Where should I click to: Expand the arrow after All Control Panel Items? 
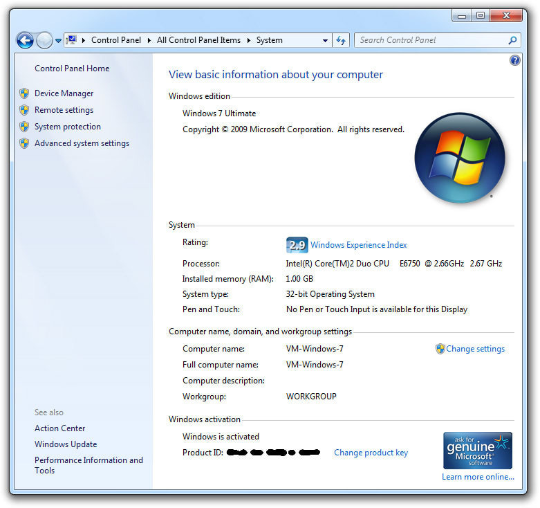[248, 41]
